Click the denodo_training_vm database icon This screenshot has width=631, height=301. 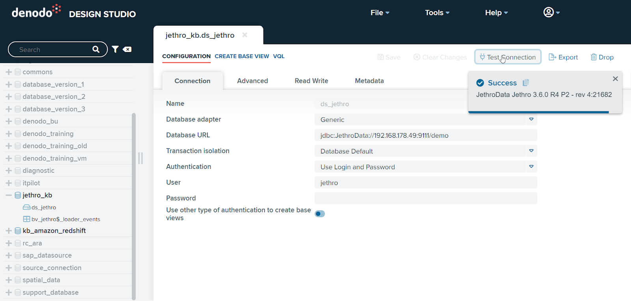click(18, 159)
